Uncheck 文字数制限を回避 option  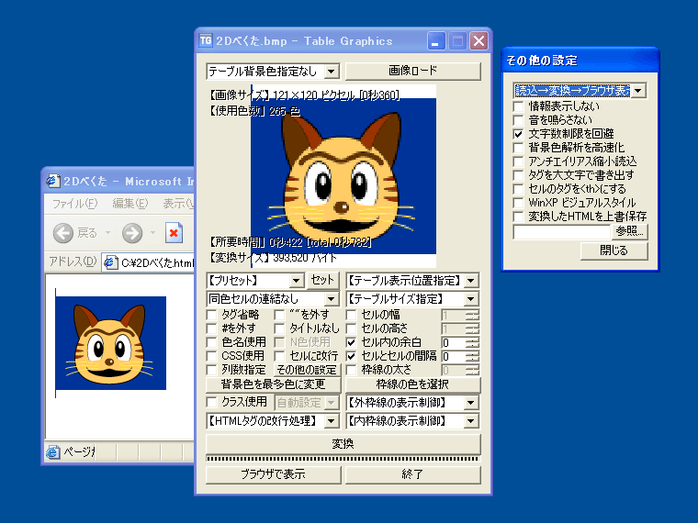pos(518,134)
